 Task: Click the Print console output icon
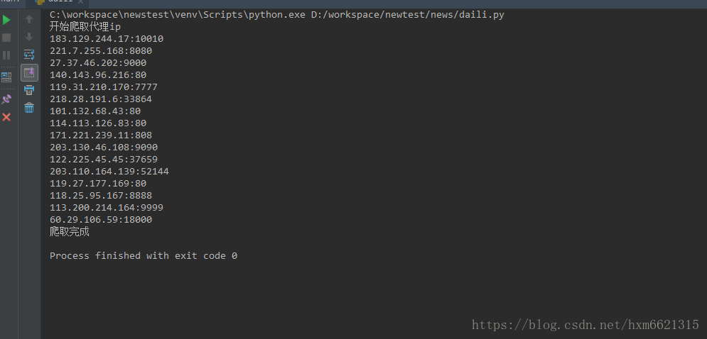click(29, 90)
